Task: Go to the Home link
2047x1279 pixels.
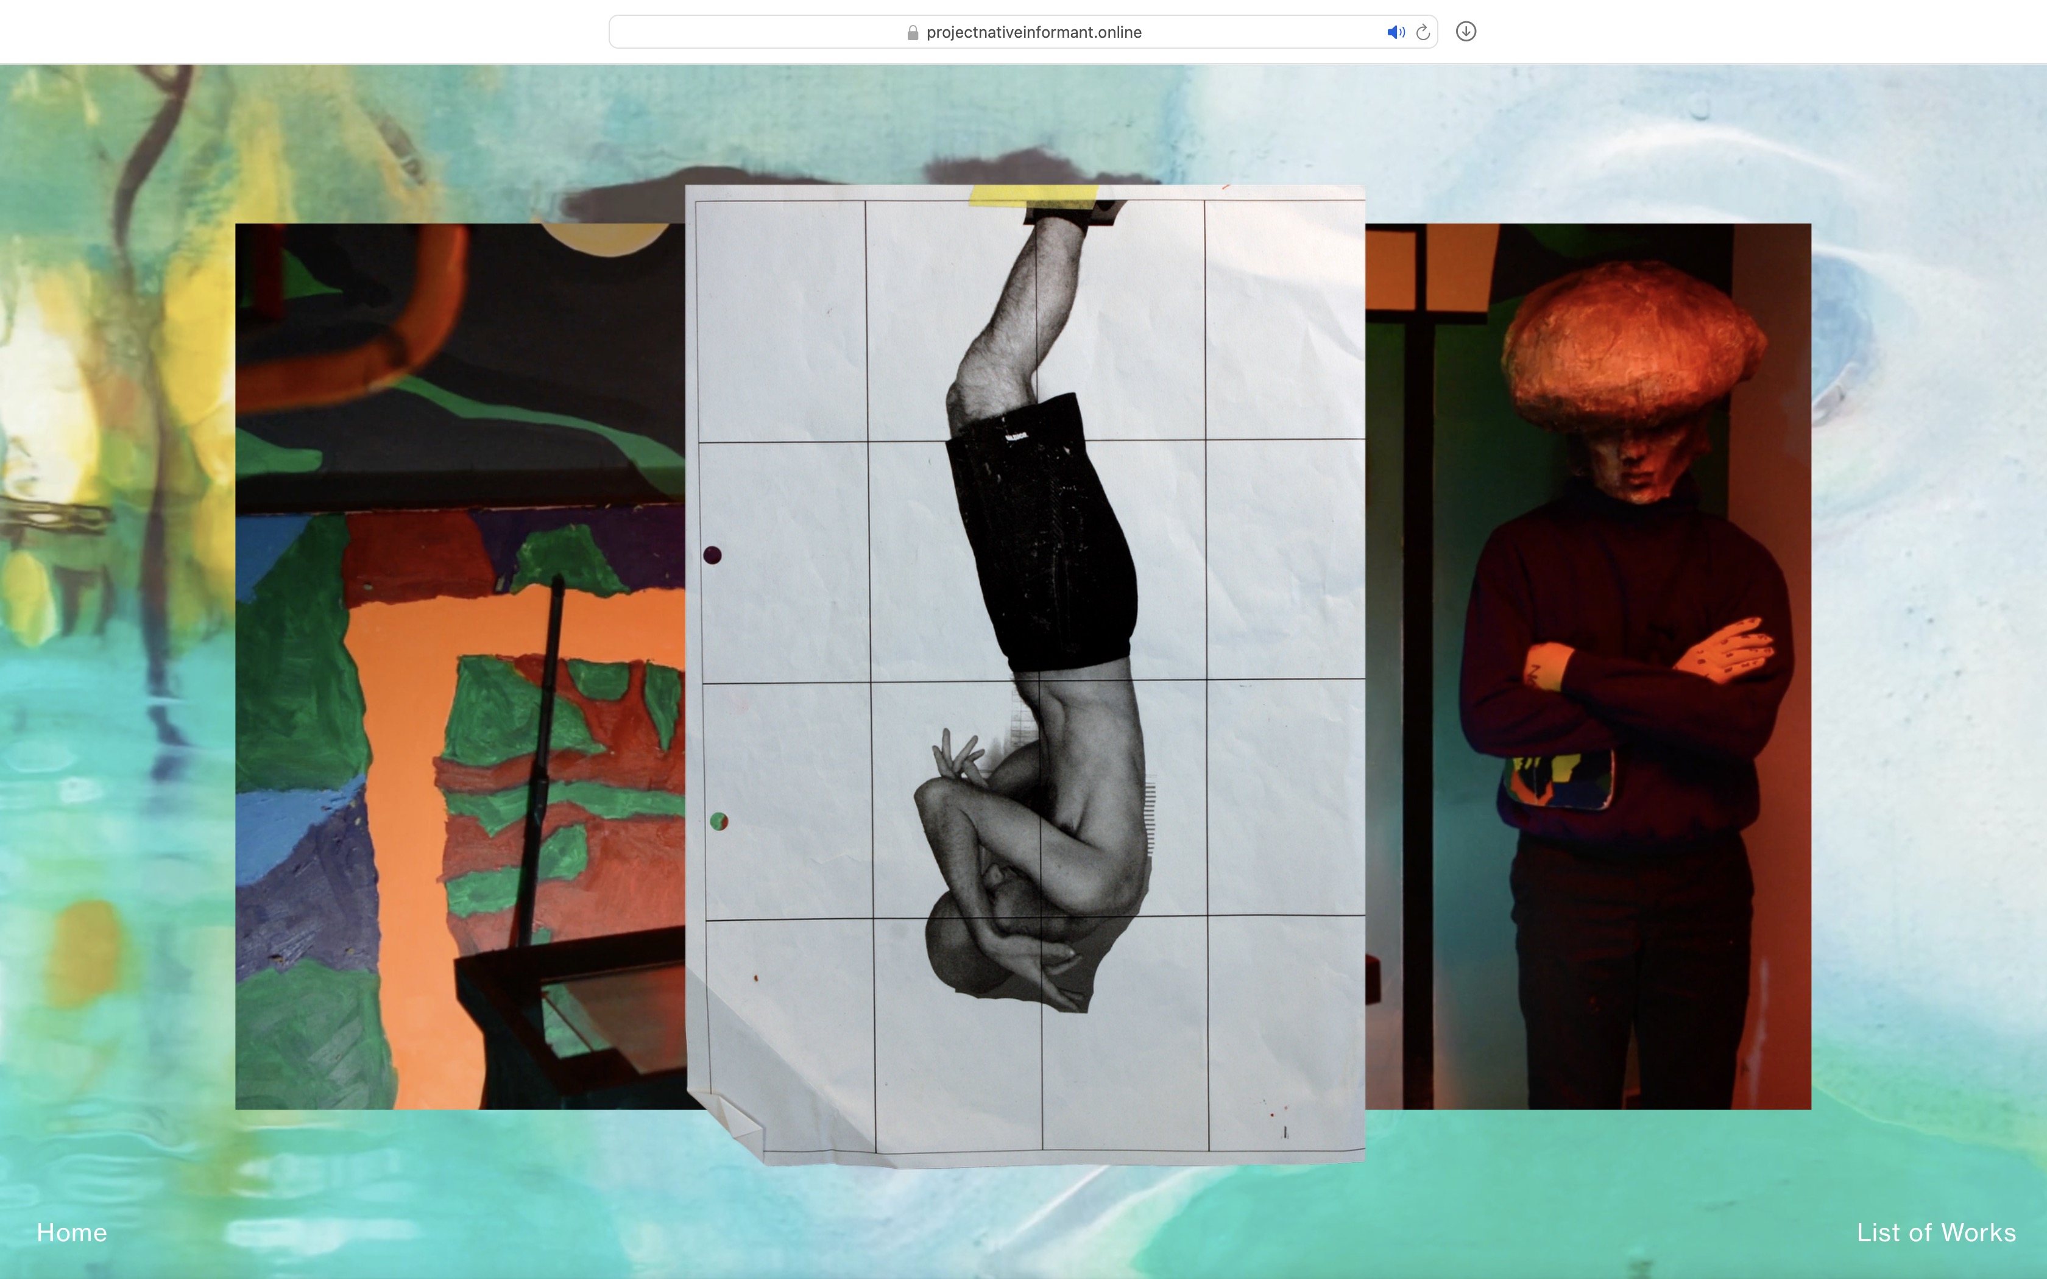Action: click(72, 1233)
